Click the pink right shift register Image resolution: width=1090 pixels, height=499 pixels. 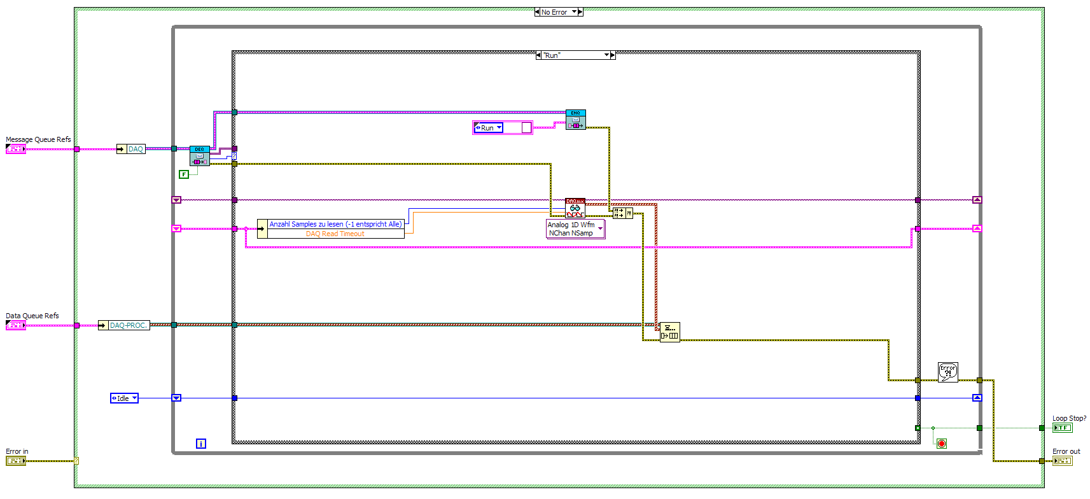click(977, 228)
